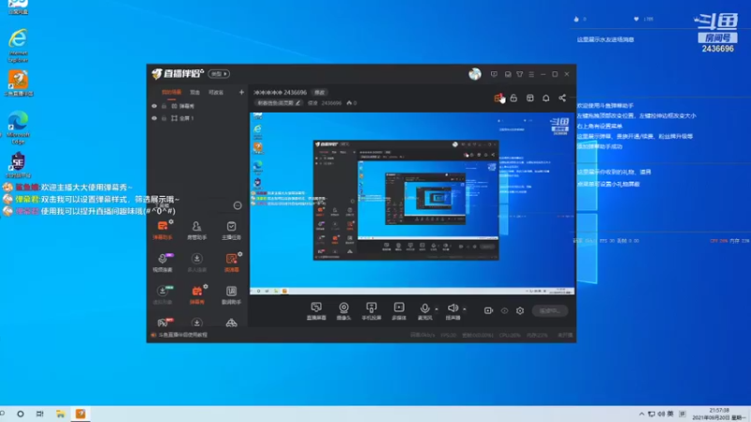Select the first scene tab
The width and height of the screenshot is (751, 422).
tap(172, 92)
